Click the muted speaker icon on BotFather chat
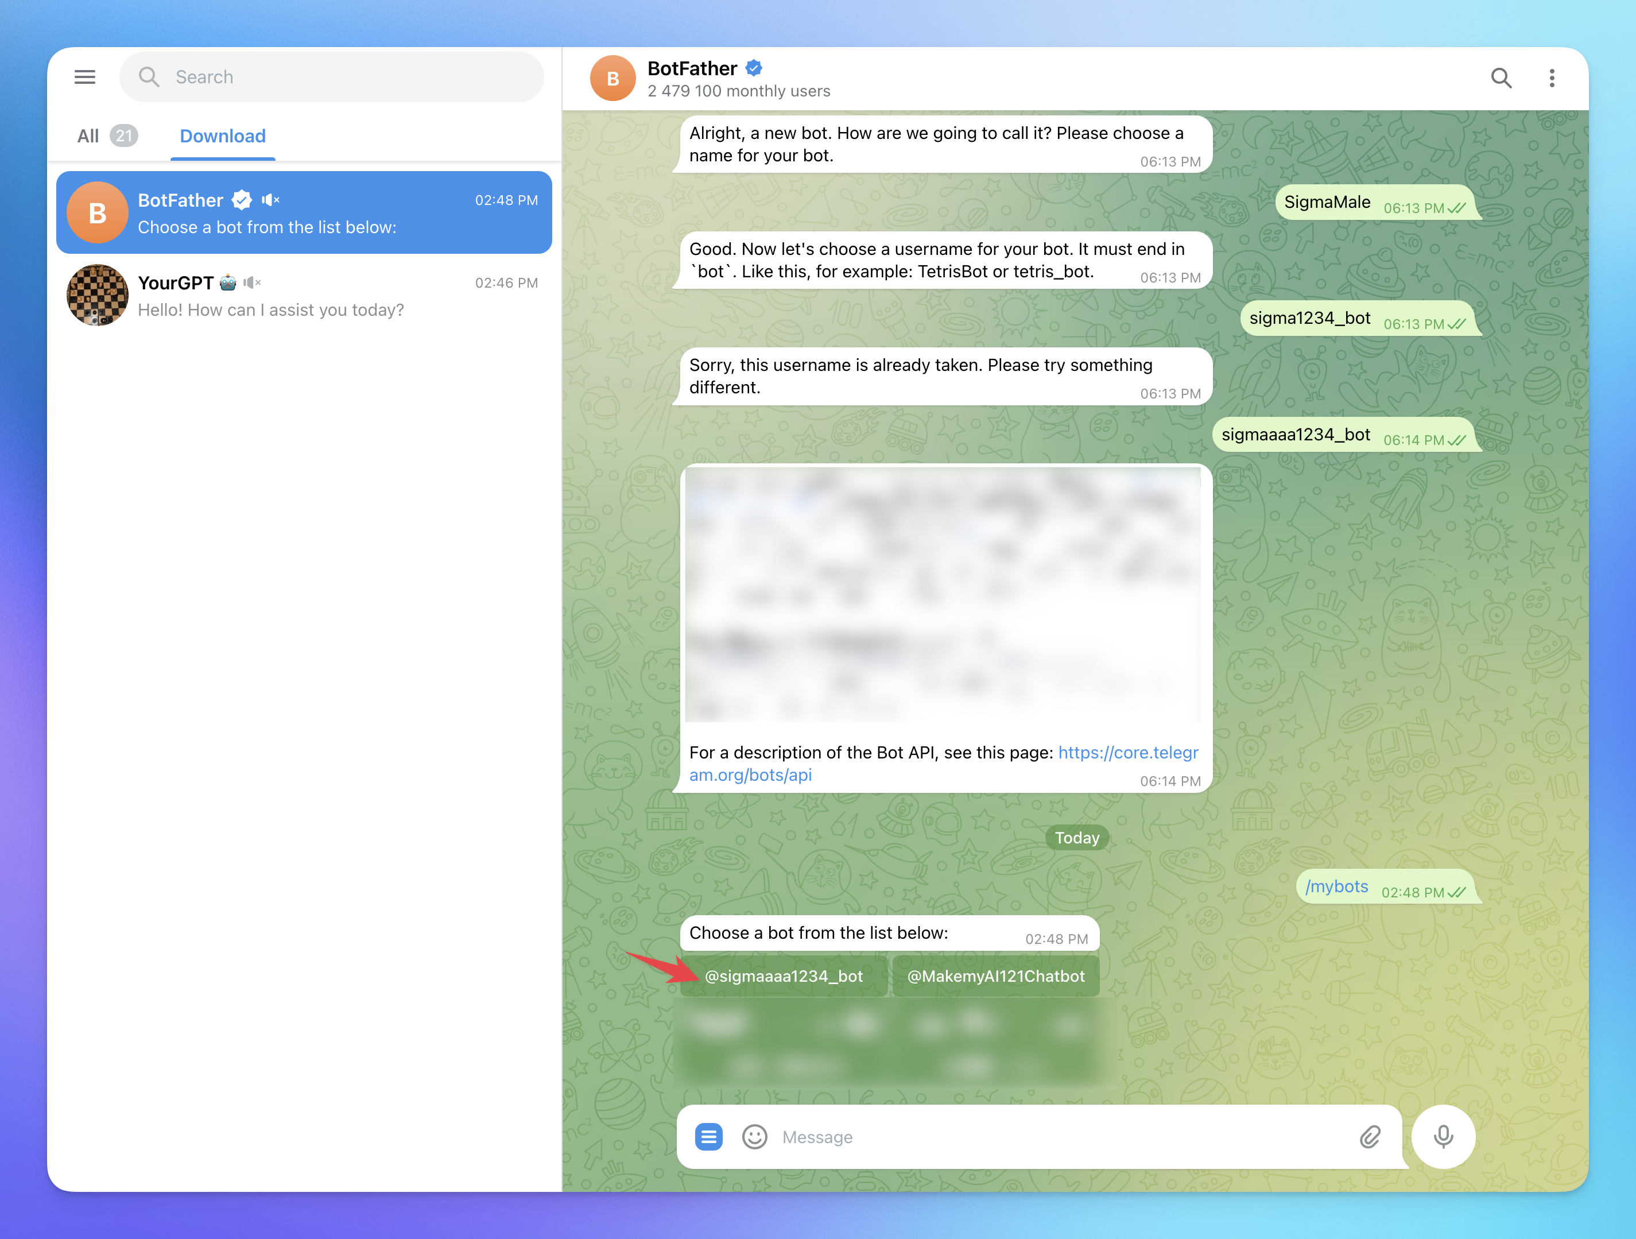This screenshot has height=1239, width=1636. 270,200
